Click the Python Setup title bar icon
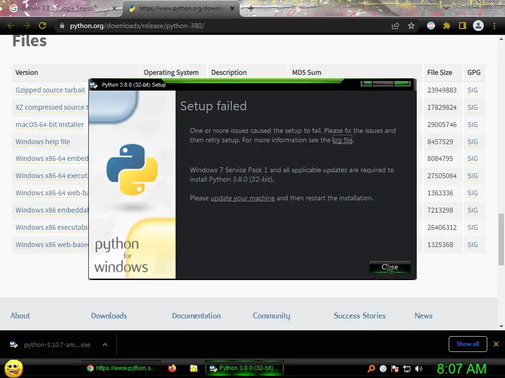Image resolution: width=505 pixels, height=378 pixels. pyautogui.click(x=94, y=85)
